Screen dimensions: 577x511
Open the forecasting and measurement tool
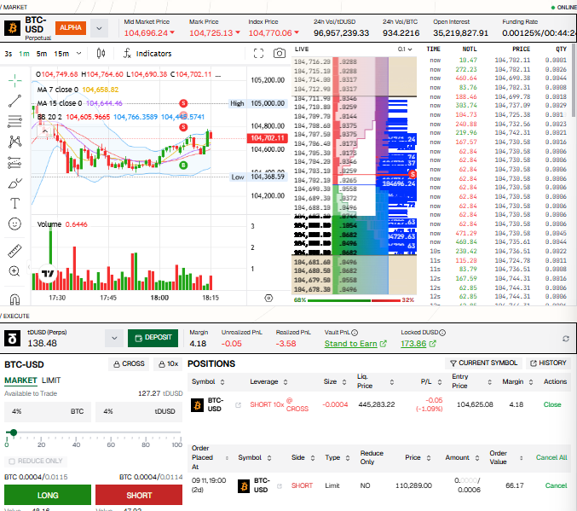click(x=14, y=162)
